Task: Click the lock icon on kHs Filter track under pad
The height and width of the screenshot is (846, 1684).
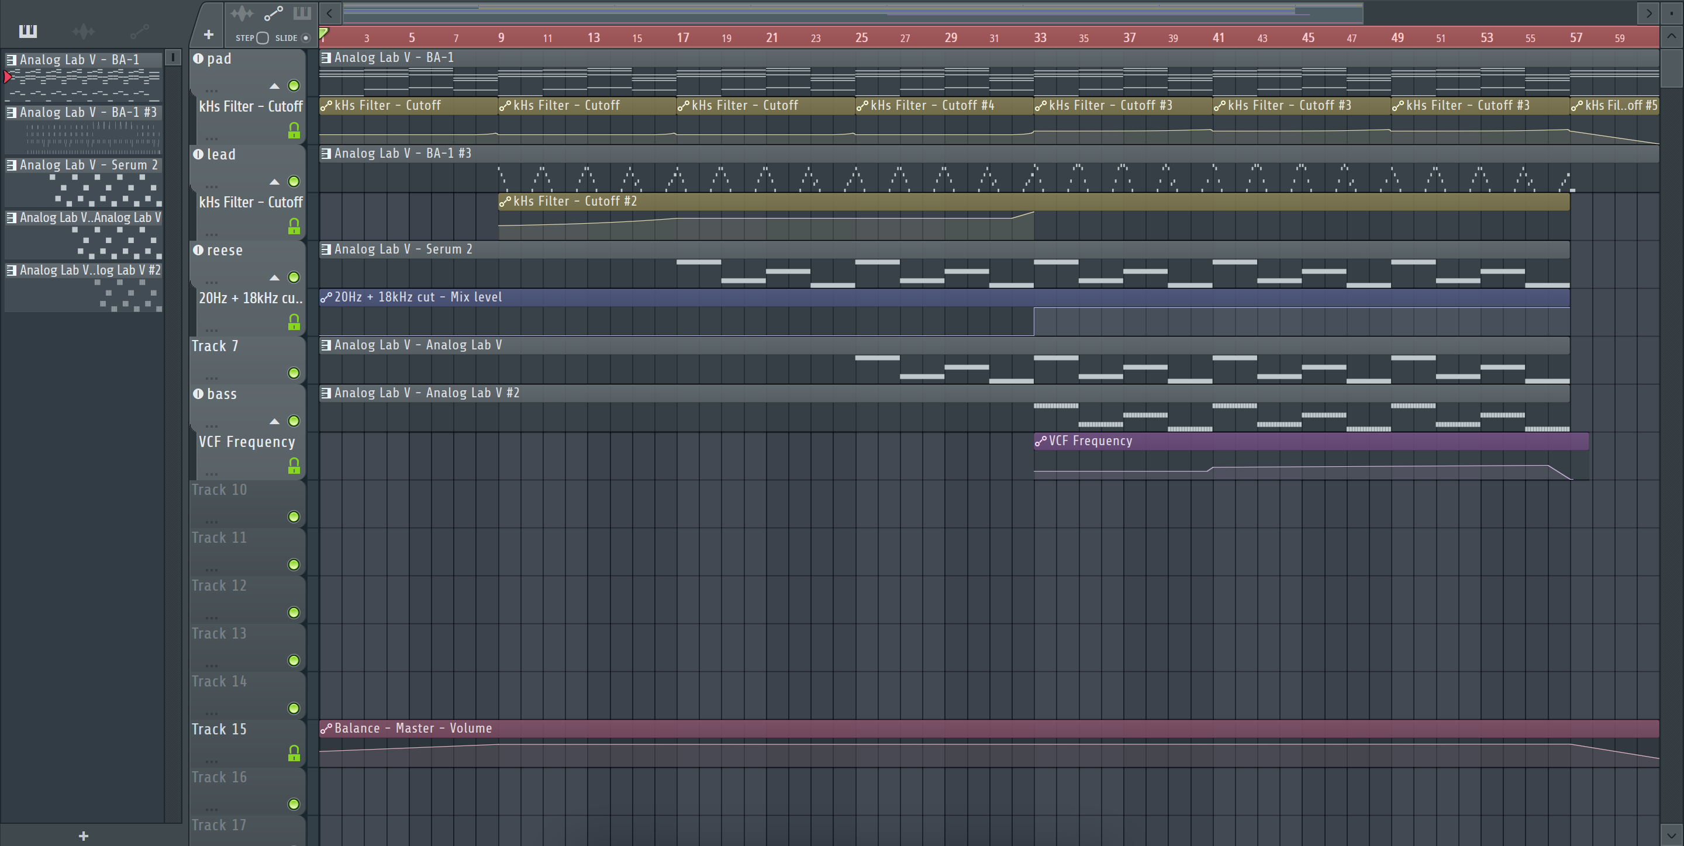Action: [x=294, y=131]
